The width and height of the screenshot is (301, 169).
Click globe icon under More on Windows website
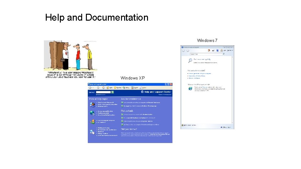[x=190, y=89]
